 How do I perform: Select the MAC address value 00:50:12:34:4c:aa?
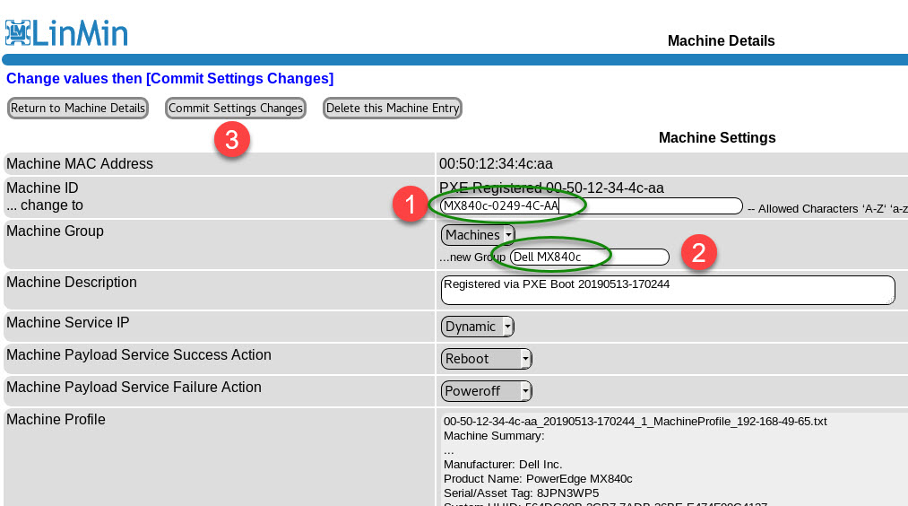[496, 164]
